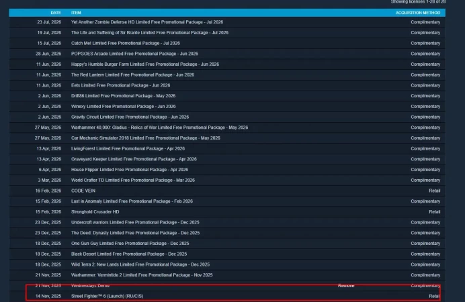
Task: Click Retail in the Stronghold Crusader HD row
Action: (x=435, y=212)
